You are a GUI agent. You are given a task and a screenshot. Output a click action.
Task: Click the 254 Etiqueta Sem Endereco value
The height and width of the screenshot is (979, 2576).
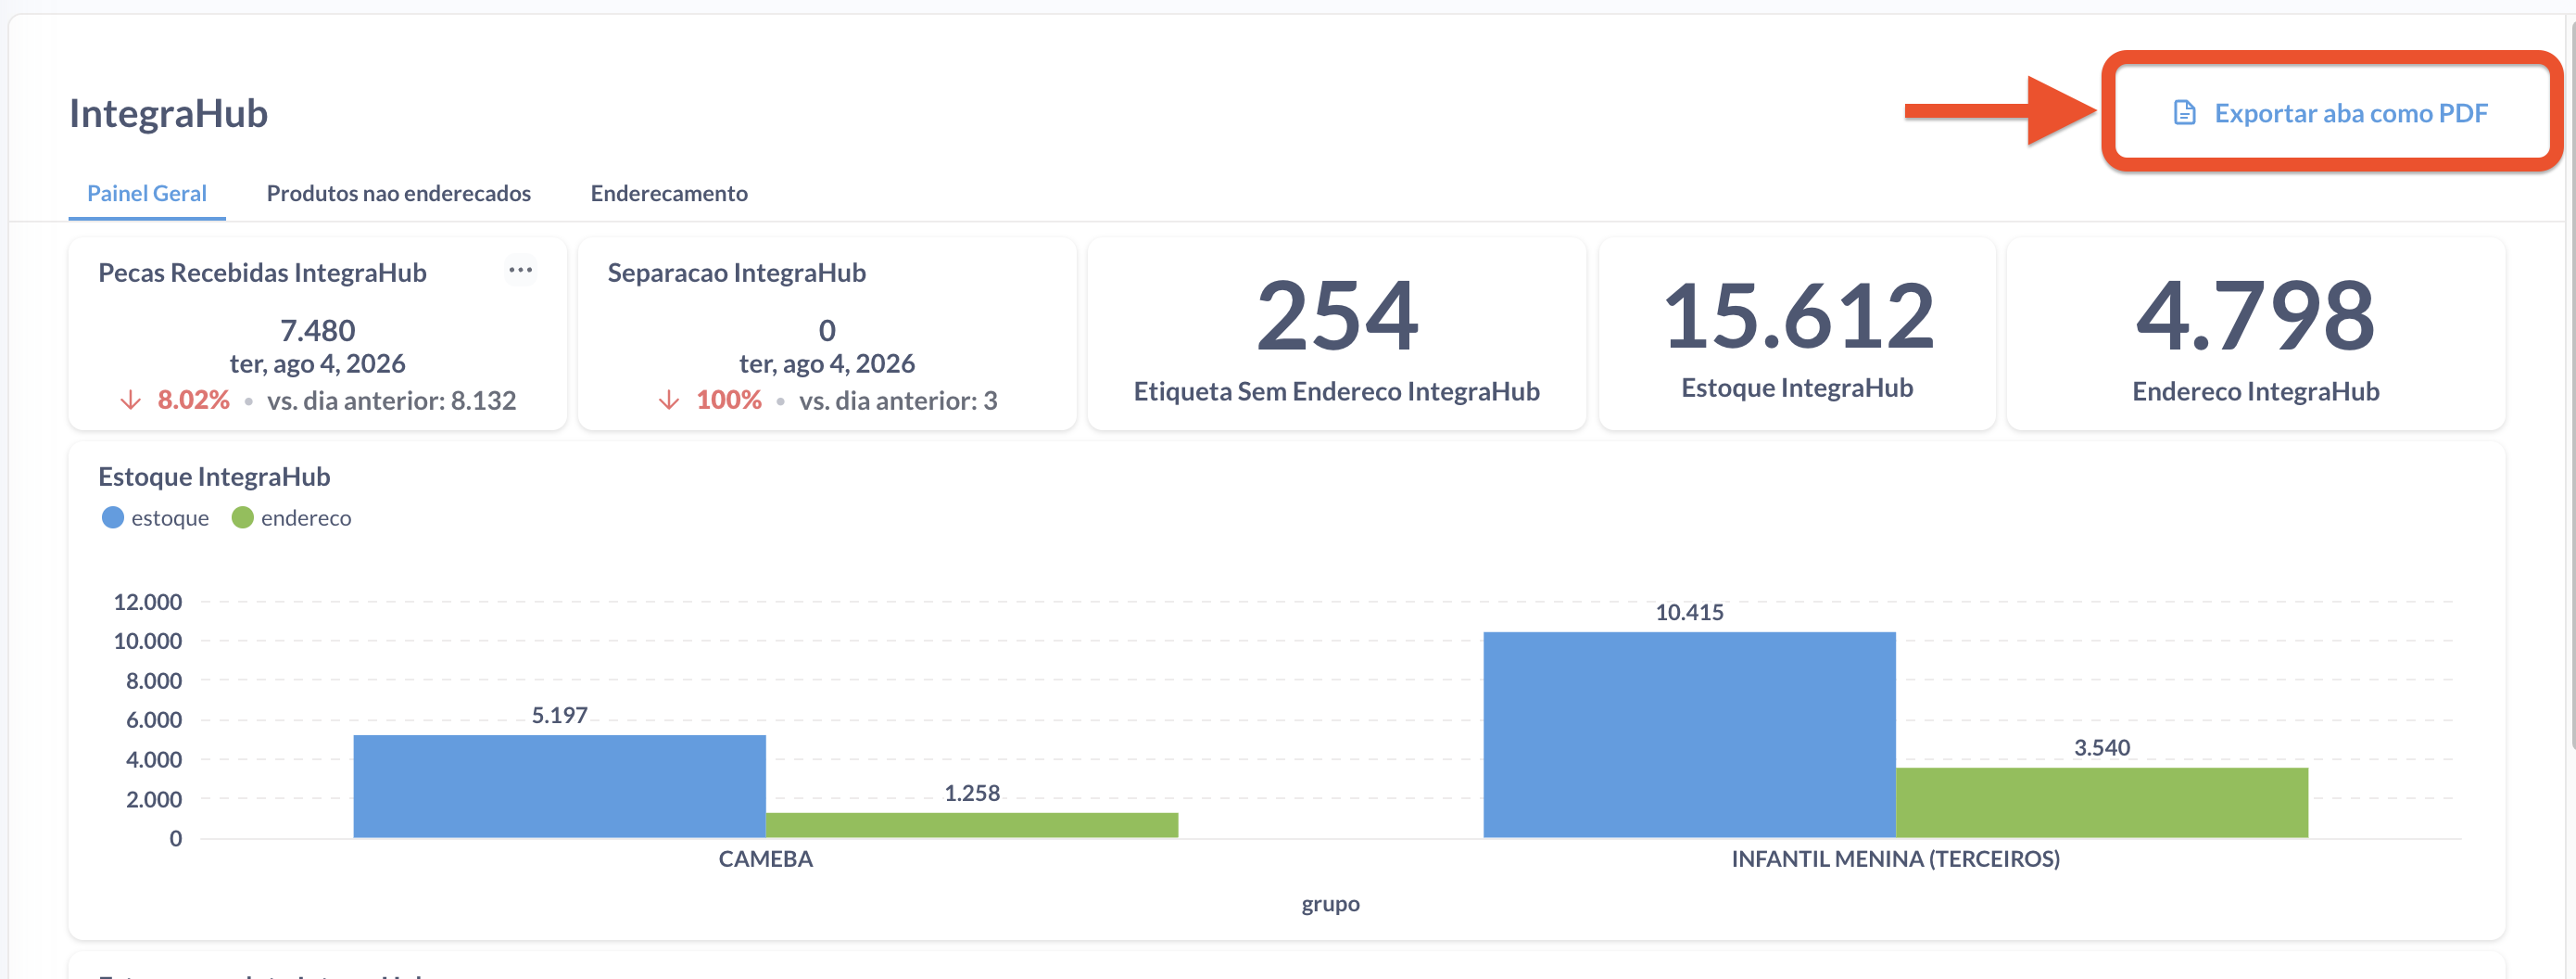[x=1336, y=316]
